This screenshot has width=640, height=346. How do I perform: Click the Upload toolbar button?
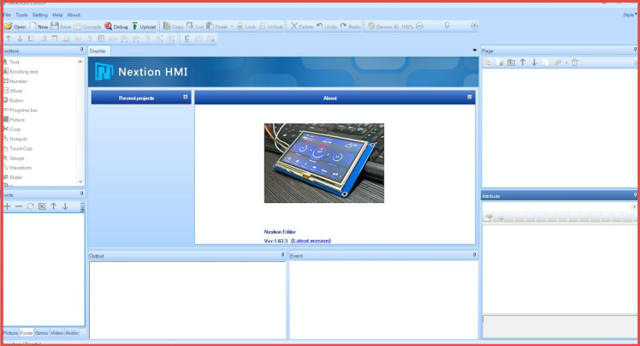pos(144,27)
